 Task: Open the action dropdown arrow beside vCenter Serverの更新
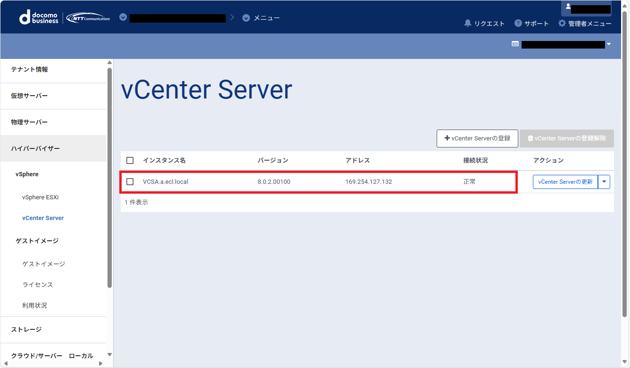point(604,181)
